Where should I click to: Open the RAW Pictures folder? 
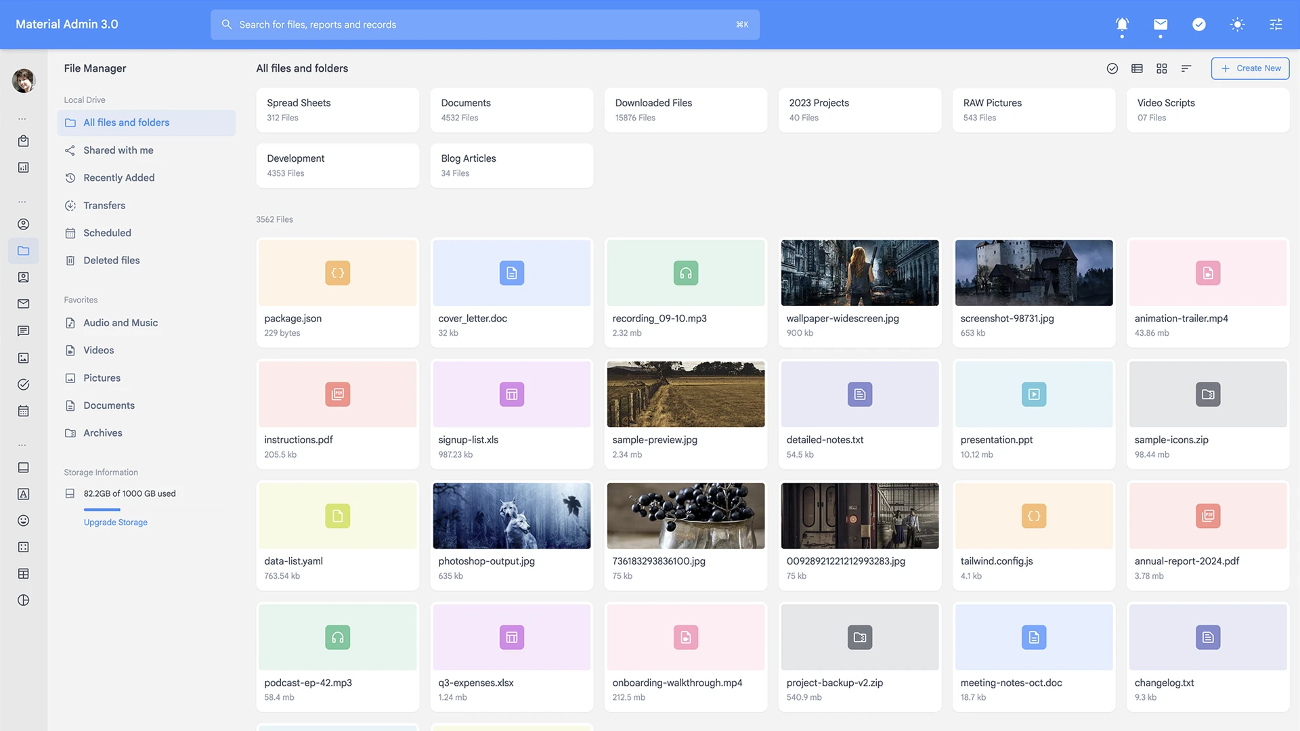click(1034, 110)
